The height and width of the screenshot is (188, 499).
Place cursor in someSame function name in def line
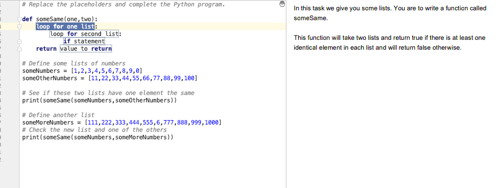(50, 19)
